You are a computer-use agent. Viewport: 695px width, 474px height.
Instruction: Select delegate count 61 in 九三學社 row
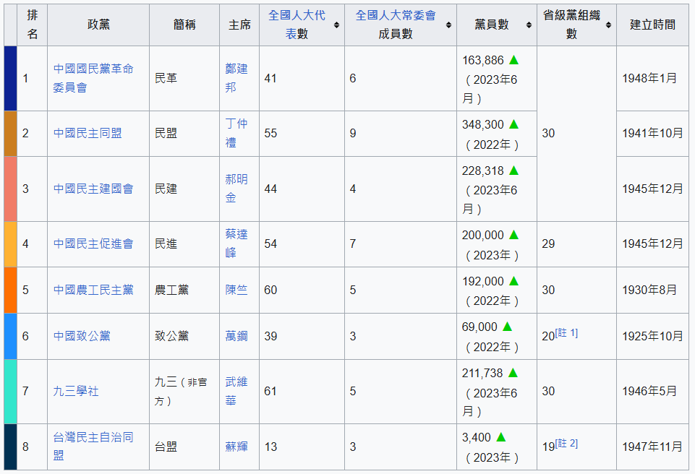270,391
